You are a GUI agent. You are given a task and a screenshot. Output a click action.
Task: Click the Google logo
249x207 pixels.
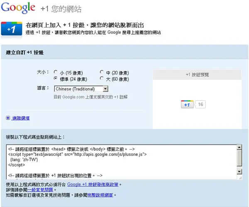tap(18, 7)
